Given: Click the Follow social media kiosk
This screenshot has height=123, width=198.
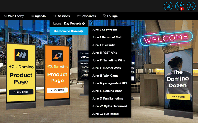Looking at the screenshot, I should pos(83,65).
